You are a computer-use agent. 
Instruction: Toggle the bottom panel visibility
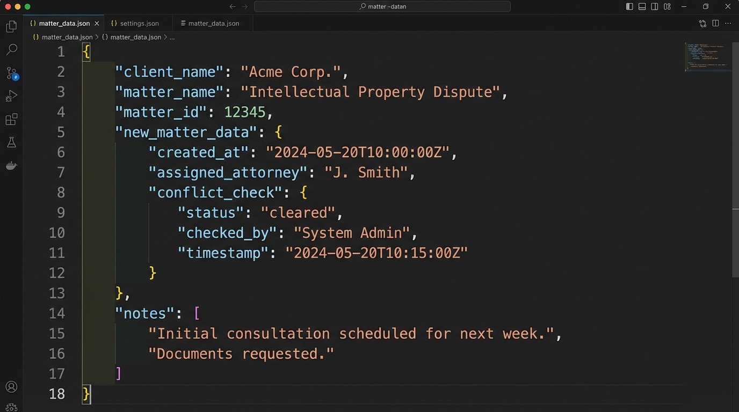(642, 6)
